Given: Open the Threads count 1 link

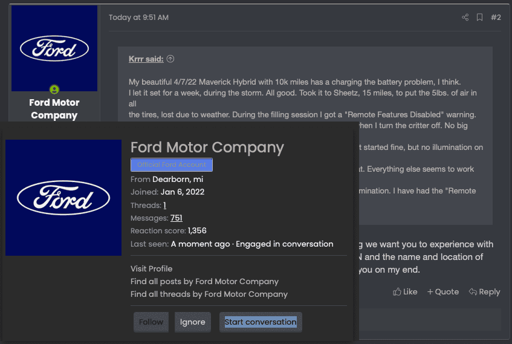Looking at the screenshot, I should tap(164, 205).
